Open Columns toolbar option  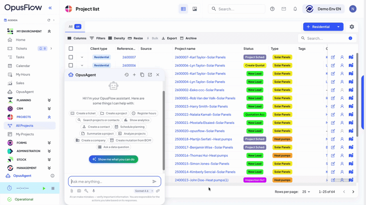click(x=77, y=38)
